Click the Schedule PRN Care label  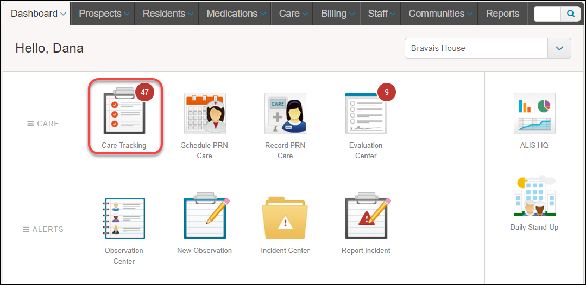coord(204,151)
